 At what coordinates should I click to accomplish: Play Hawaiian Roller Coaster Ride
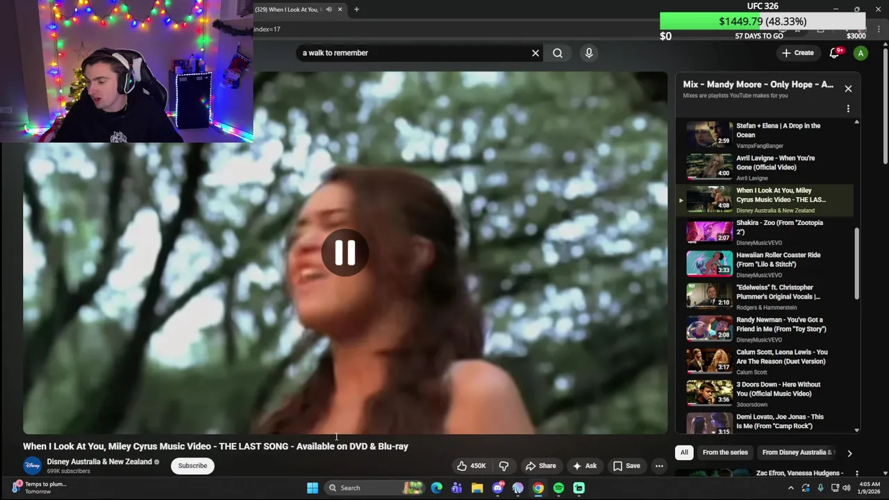point(764,265)
